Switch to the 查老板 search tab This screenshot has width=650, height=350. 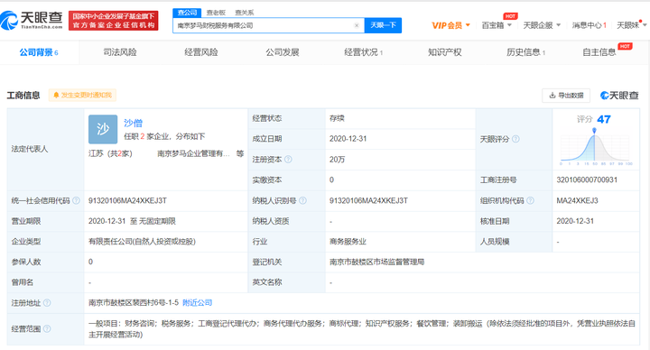pyautogui.click(x=216, y=13)
